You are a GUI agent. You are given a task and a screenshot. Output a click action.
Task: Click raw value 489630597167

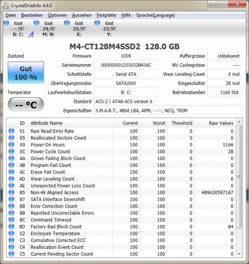click(x=217, y=193)
